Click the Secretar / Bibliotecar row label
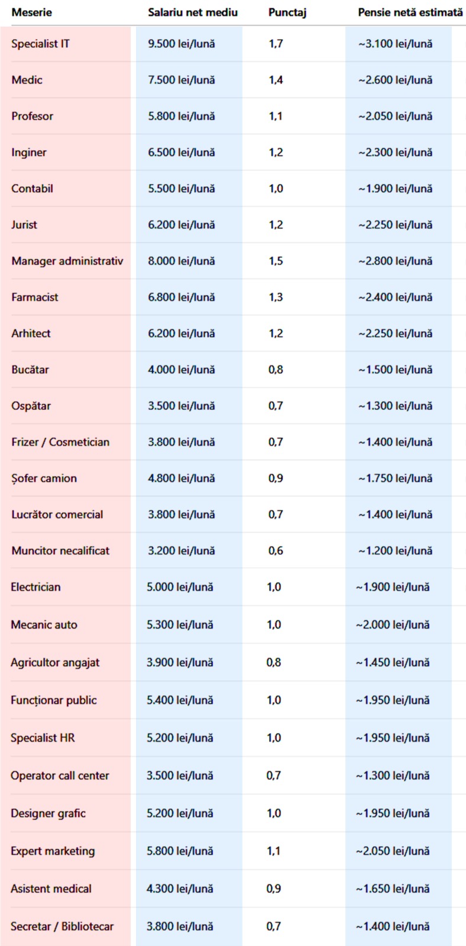Screen dimensions: 466x946 coord(62,926)
